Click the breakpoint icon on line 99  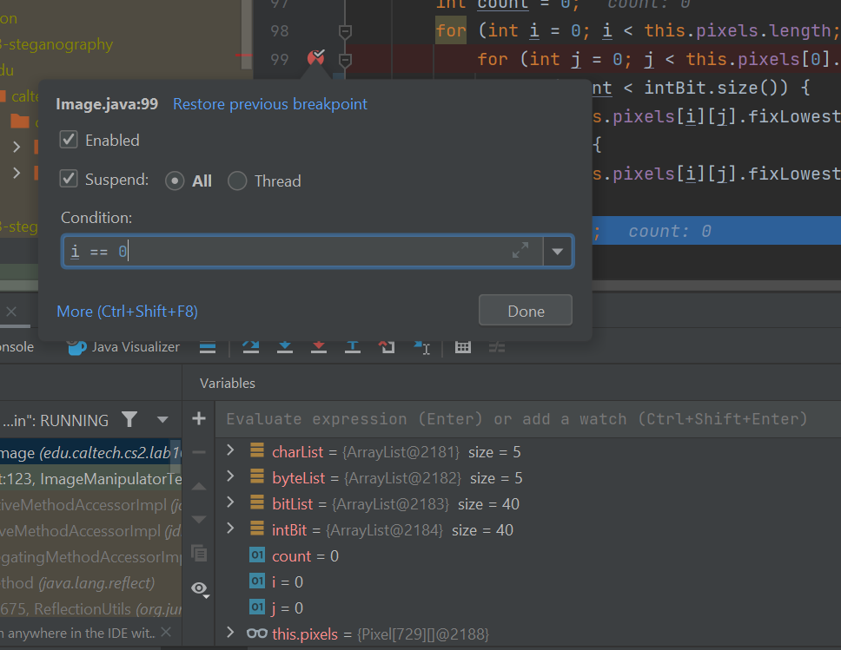click(x=316, y=57)
